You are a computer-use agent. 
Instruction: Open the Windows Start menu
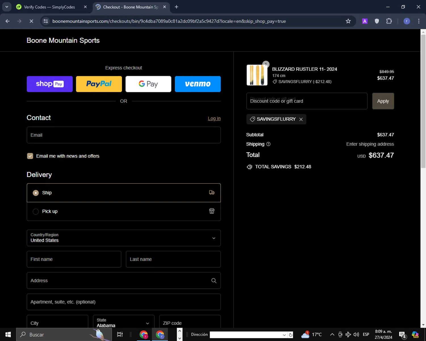[x=8, y=334]
